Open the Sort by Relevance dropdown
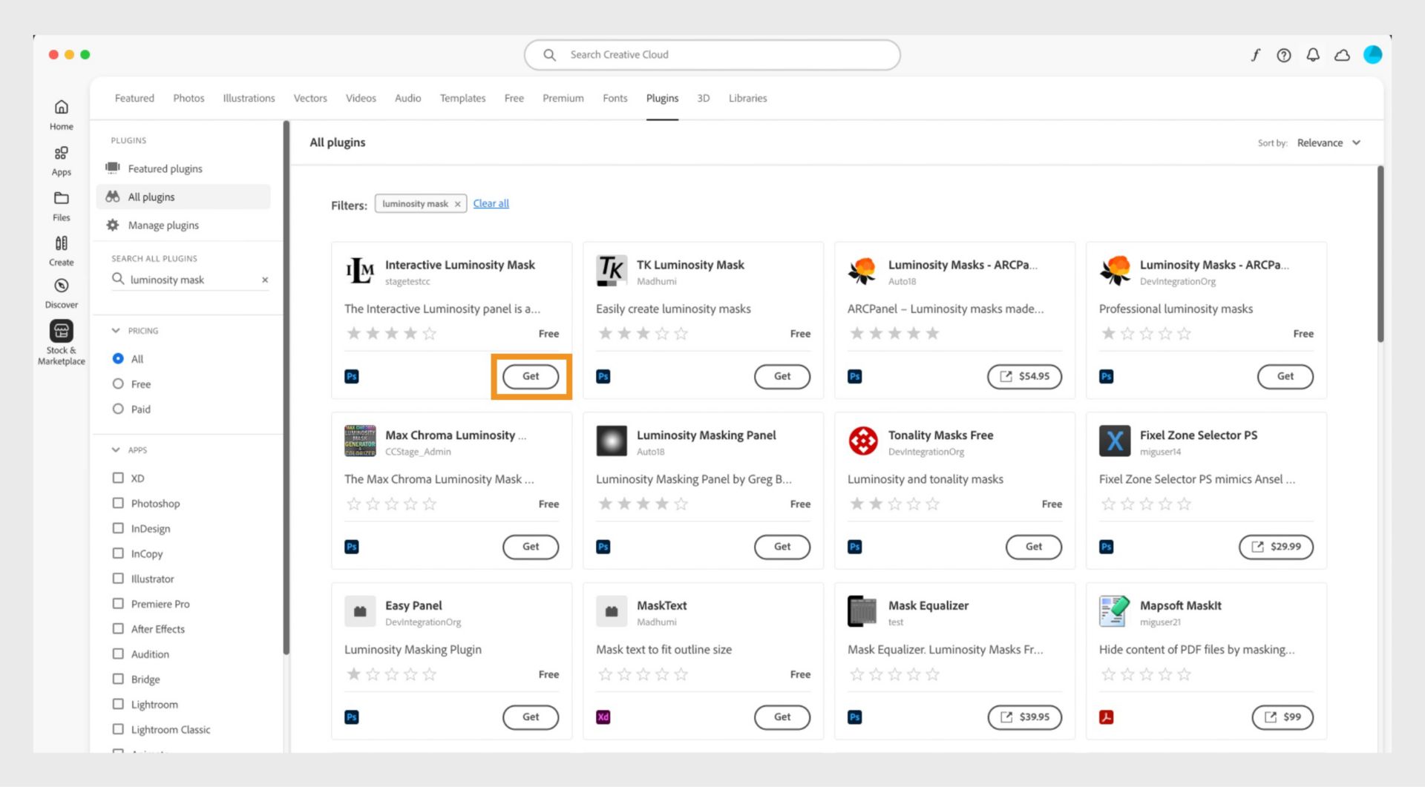The image size is (1425, 787). tap(1328, 142)
